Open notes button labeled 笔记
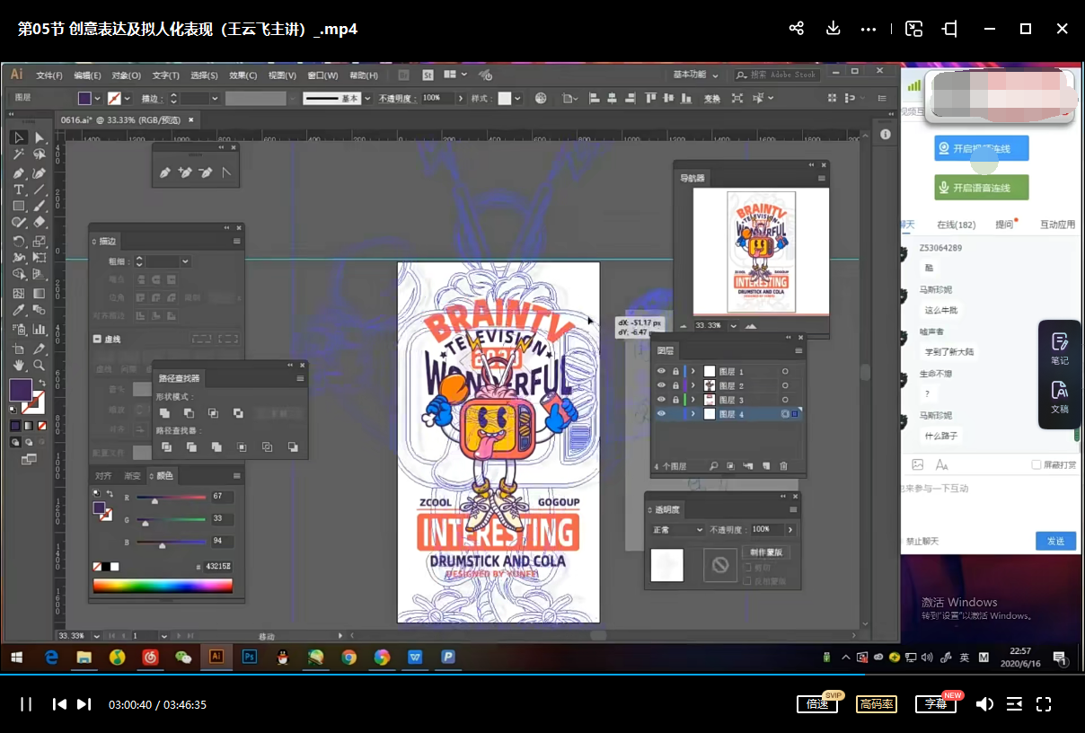 pyautogui.click(x=1060, y=349)
